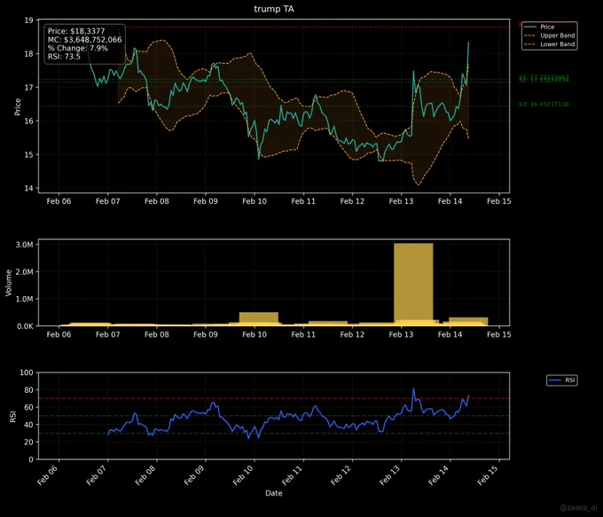This screenshot has height=517, width=603.
Task: Click the 'RSI' y-axis title
Action: coord(12,417)
